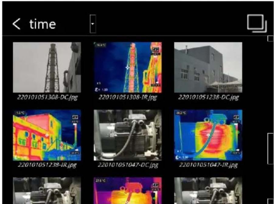Image resolution: width=274 pixels, height=204 pixels.
Task: Click the vertical scrollbar thumb
Action: click(271, 149)
